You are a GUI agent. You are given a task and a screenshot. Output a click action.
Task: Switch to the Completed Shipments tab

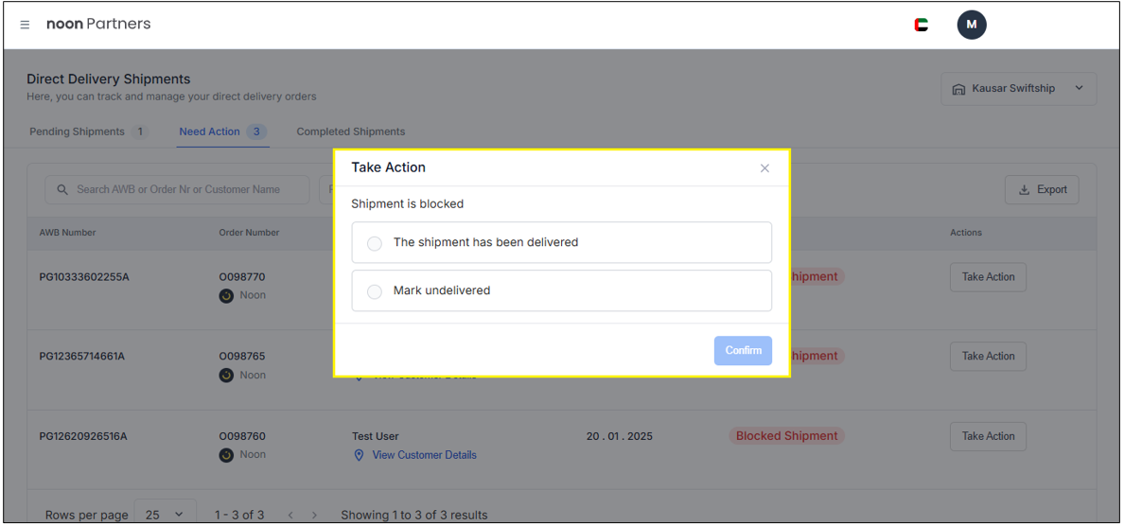350,131
